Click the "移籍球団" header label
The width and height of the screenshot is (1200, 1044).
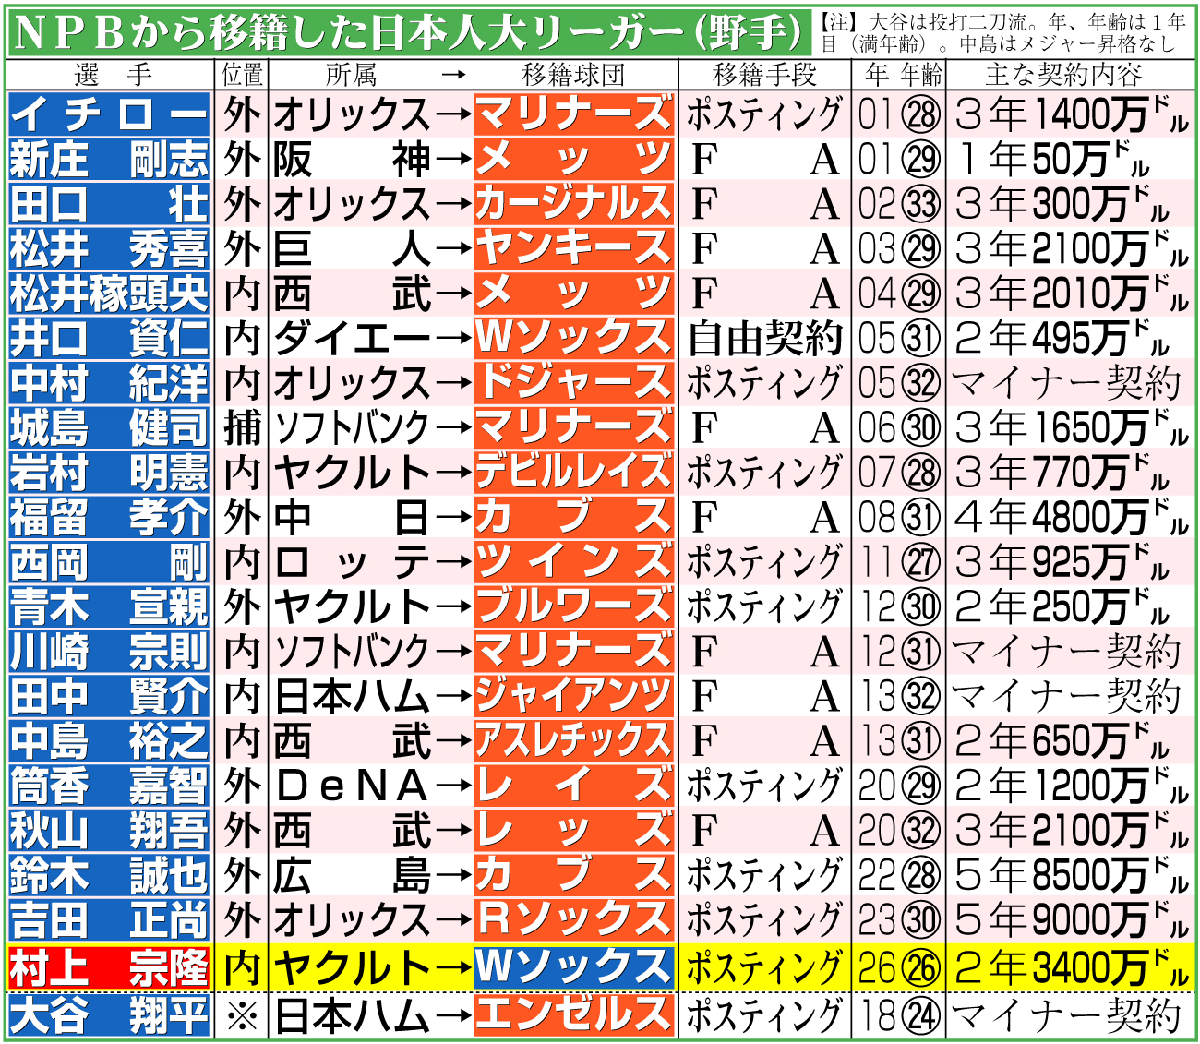tap(572, 75)
